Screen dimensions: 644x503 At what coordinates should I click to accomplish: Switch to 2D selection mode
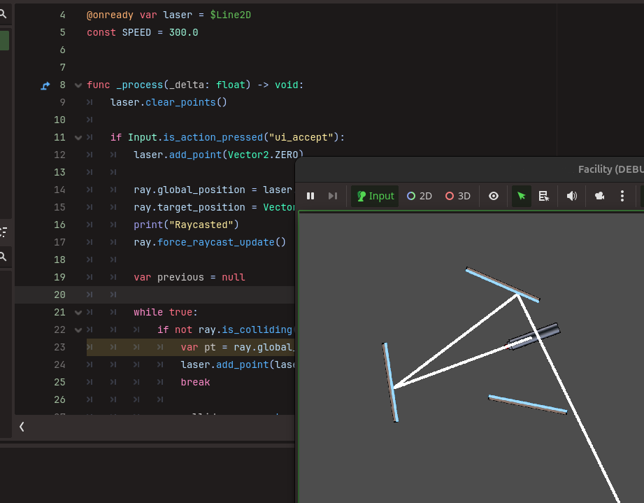tap(420, 196)
